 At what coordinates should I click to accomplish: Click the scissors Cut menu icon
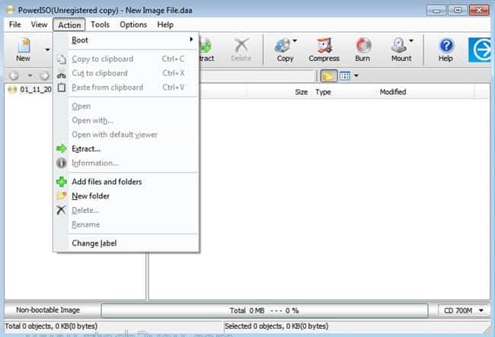point(62,75)
